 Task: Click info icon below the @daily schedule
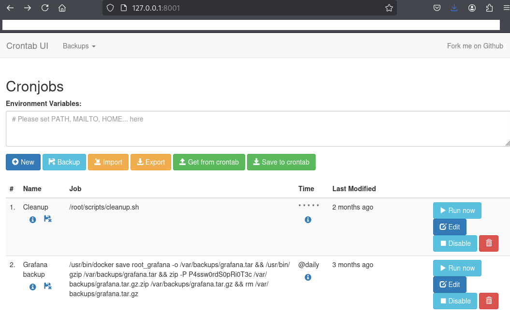click(308, 277)
